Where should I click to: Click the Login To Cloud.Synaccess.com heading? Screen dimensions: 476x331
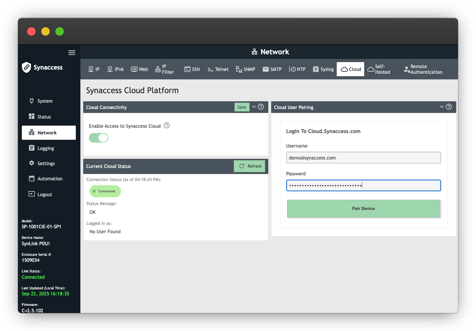[323, 131]
